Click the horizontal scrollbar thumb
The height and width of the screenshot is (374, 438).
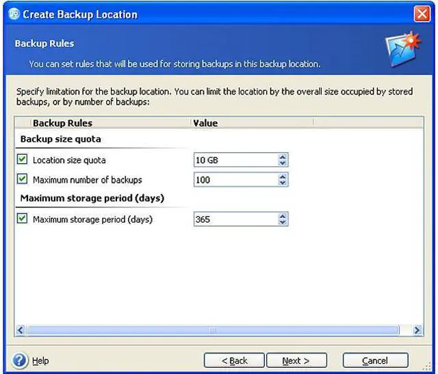213,330
